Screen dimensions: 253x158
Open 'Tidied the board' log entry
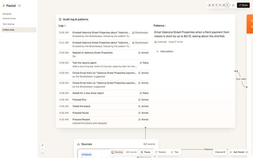coord(104,106)
